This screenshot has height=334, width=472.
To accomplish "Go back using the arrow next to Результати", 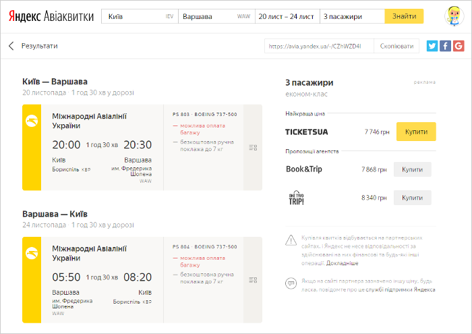I will 11,46.
